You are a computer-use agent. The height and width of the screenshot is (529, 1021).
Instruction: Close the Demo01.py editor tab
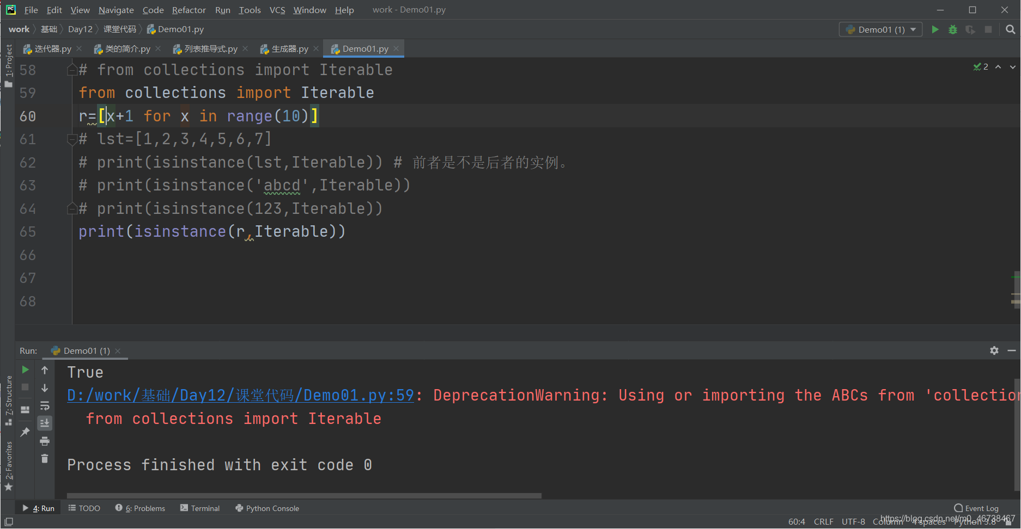pos(396,49)
